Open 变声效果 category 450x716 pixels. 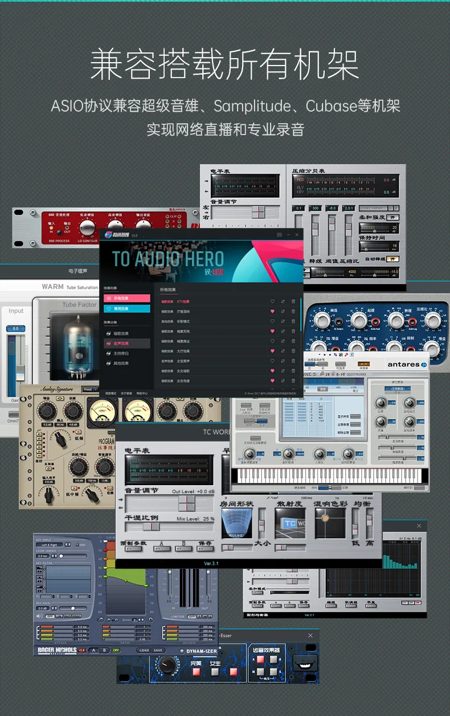[x=126, y=343]
